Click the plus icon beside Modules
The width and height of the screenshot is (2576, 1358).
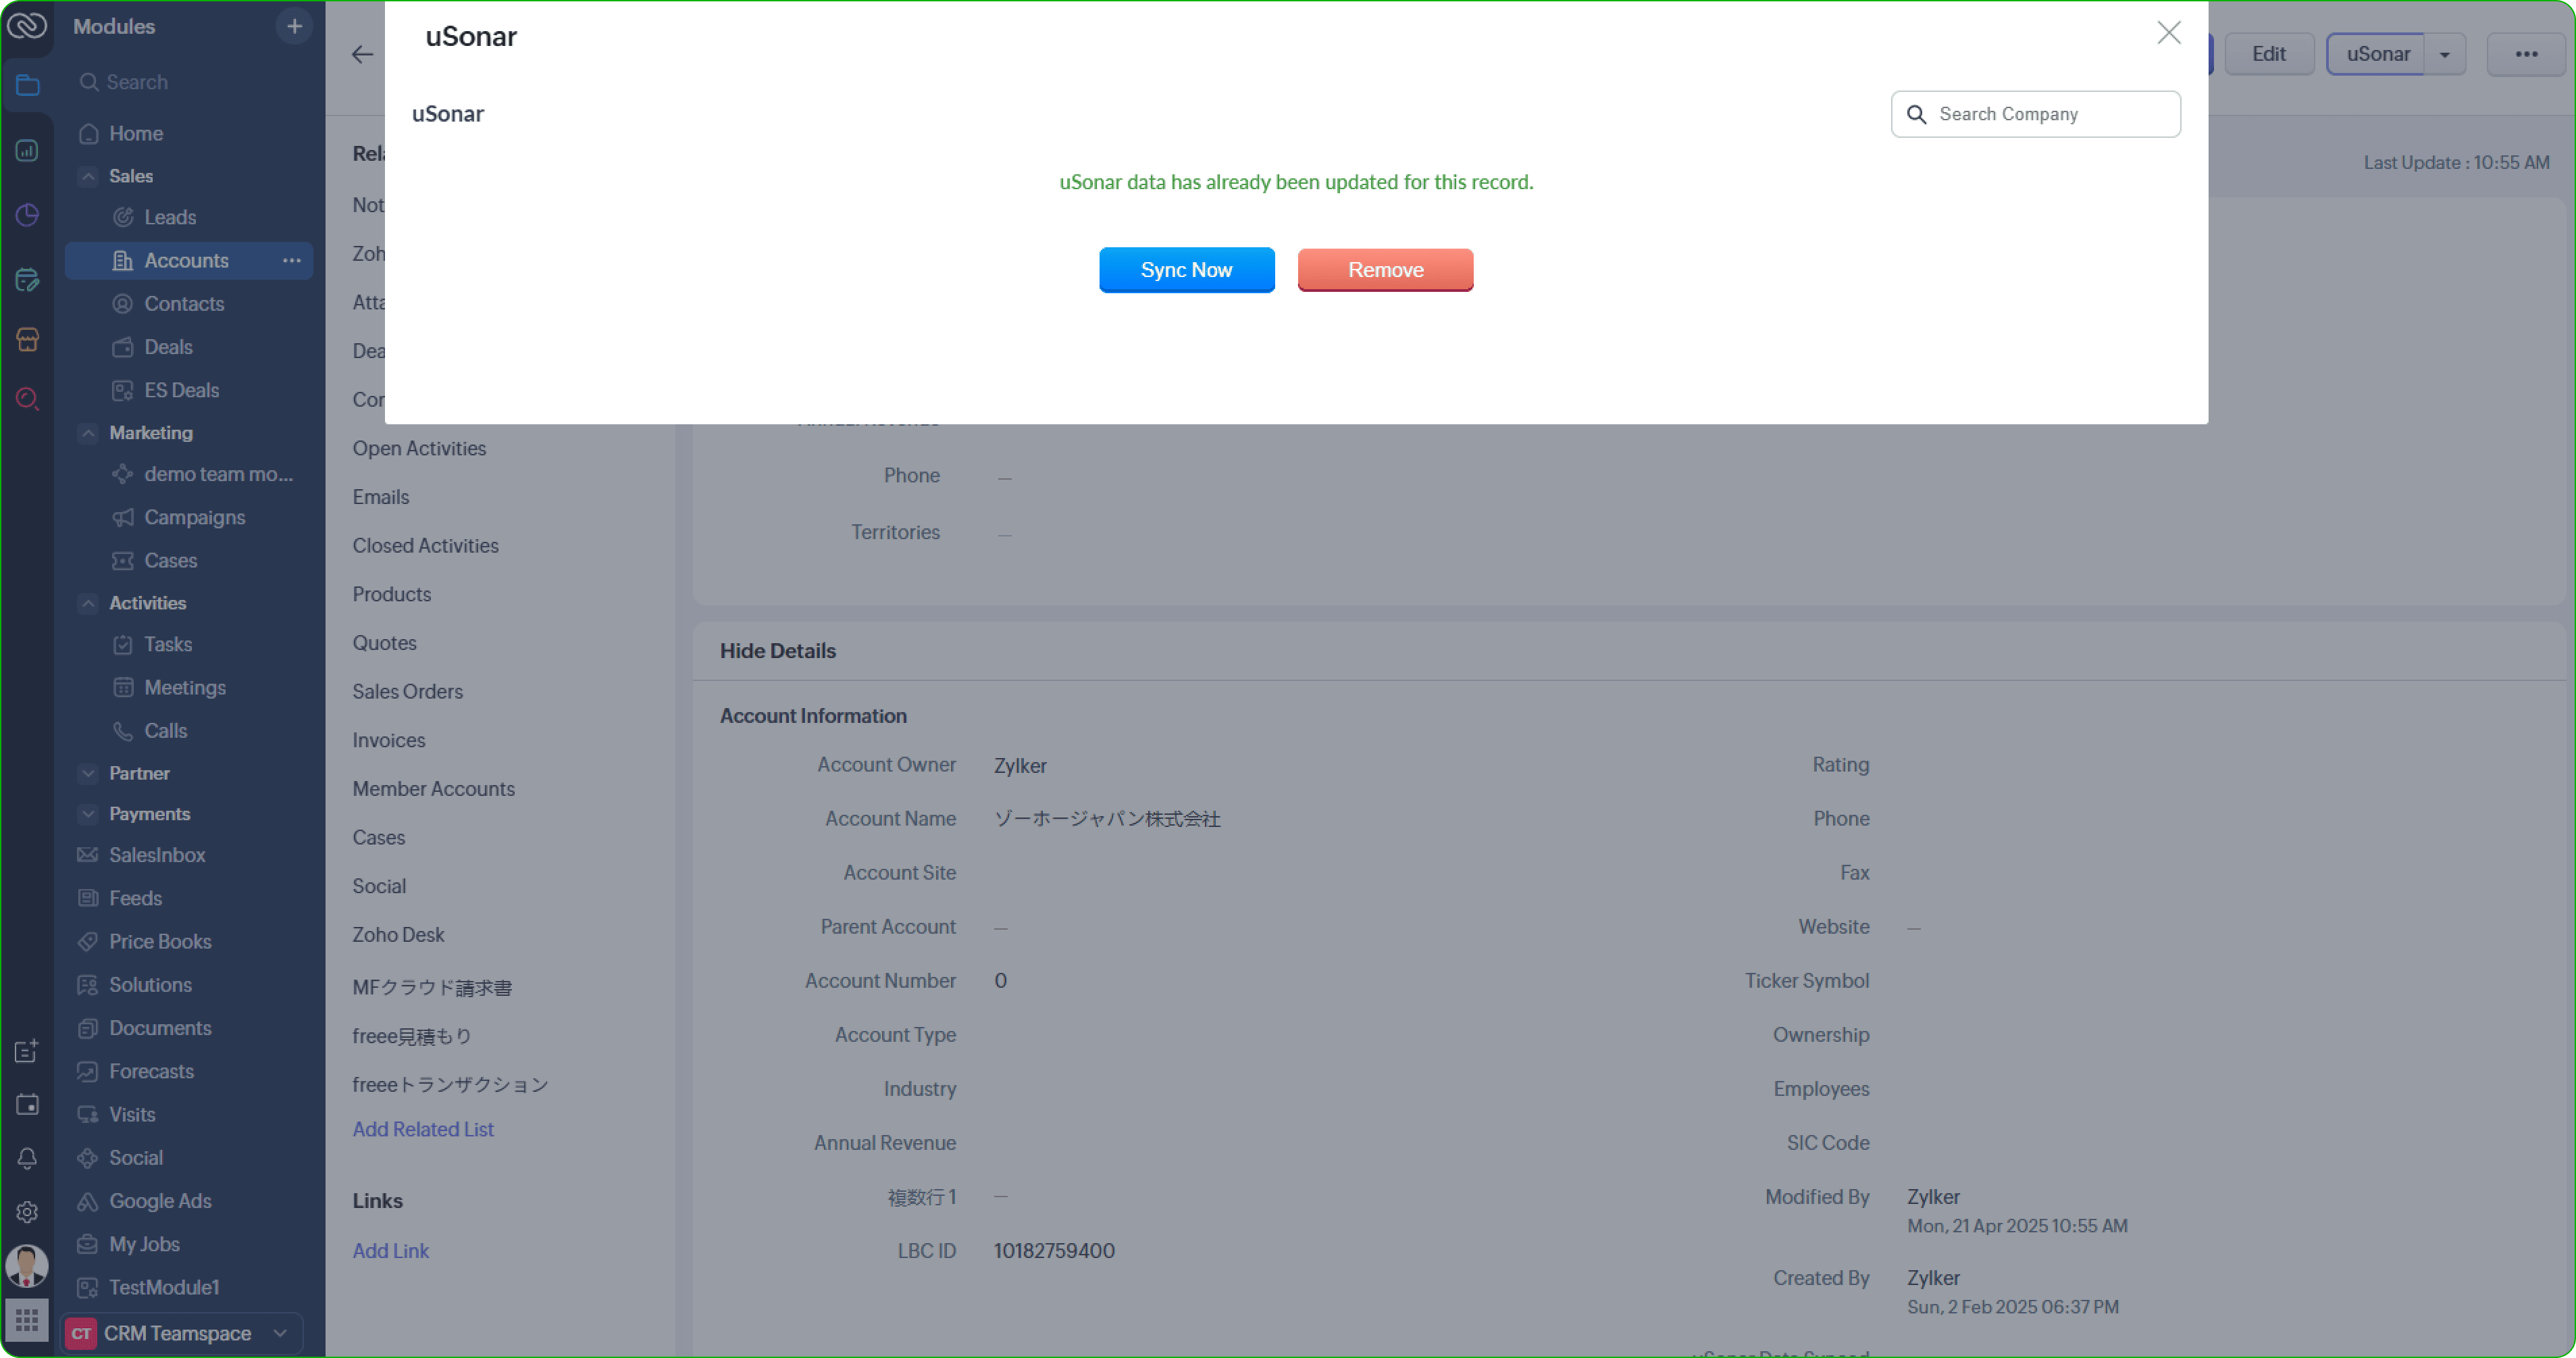(x=294, y=27)
